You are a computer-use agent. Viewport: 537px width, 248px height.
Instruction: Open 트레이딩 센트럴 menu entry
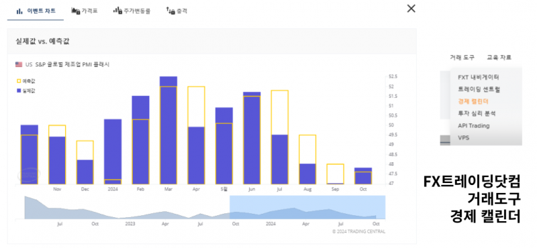(x=479, y=89)
